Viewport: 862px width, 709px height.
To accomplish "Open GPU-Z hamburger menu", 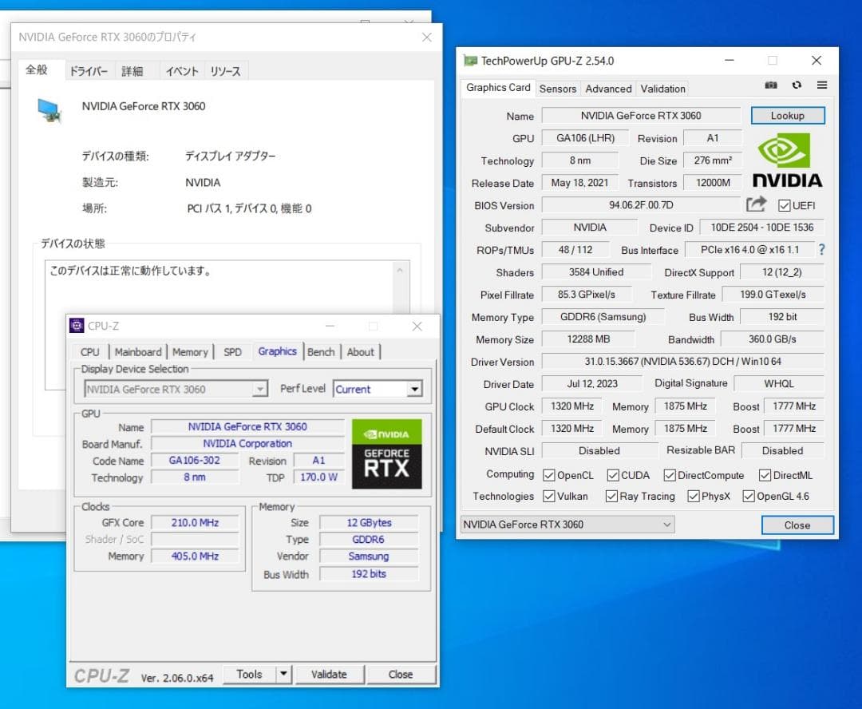I will coord(821,85).
